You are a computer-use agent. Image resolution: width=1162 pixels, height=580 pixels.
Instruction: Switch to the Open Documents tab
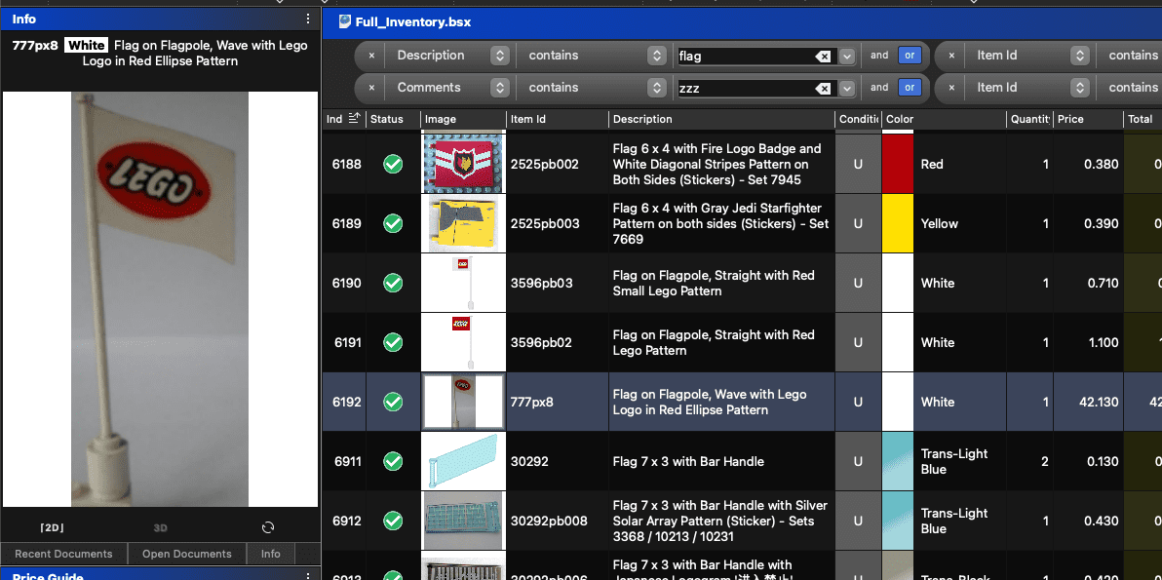186,554
